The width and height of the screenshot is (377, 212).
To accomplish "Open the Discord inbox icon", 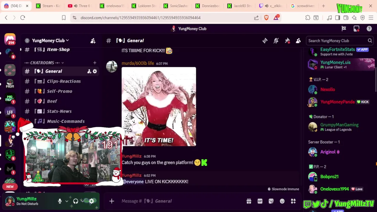I will coord(356,29).
